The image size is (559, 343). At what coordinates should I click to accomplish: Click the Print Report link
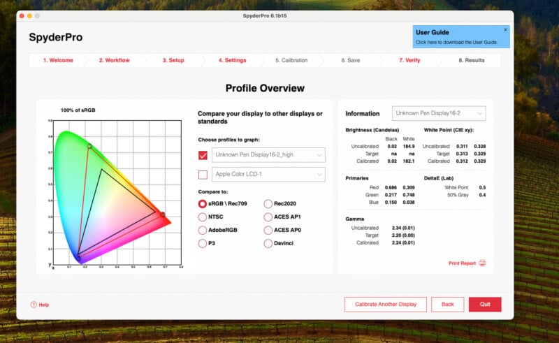(x=462, y=263)
